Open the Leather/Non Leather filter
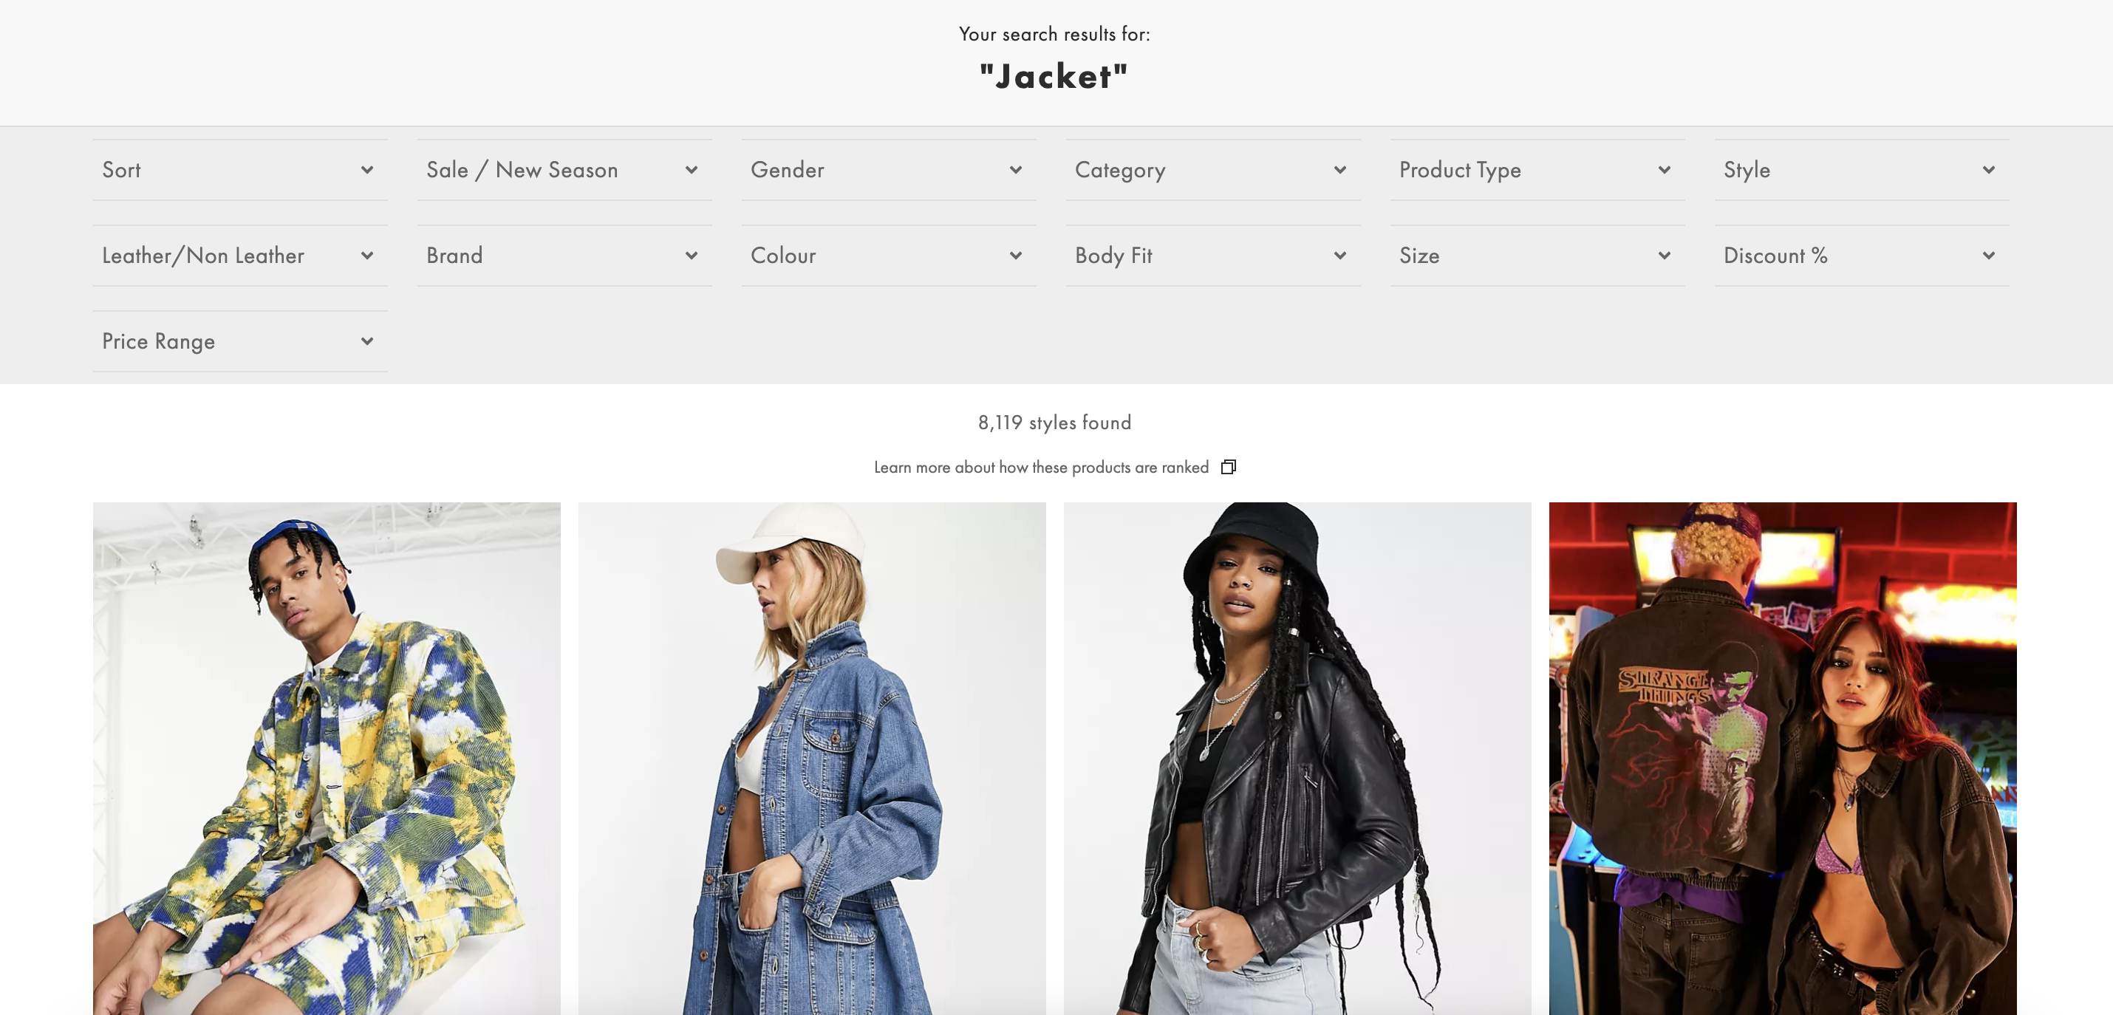 [237, 255]
